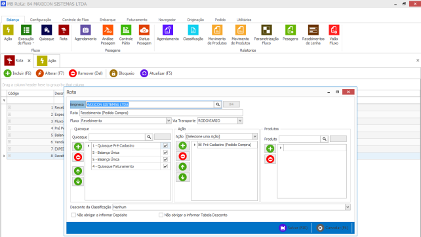Expand the Pré Cadastro (Pedido Compra) tree node
Screen dimensions: 421x237
(200, 145)
